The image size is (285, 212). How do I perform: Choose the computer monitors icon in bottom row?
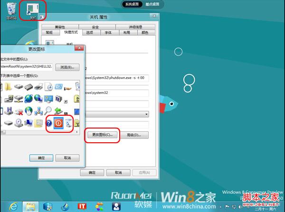(28, 123)
